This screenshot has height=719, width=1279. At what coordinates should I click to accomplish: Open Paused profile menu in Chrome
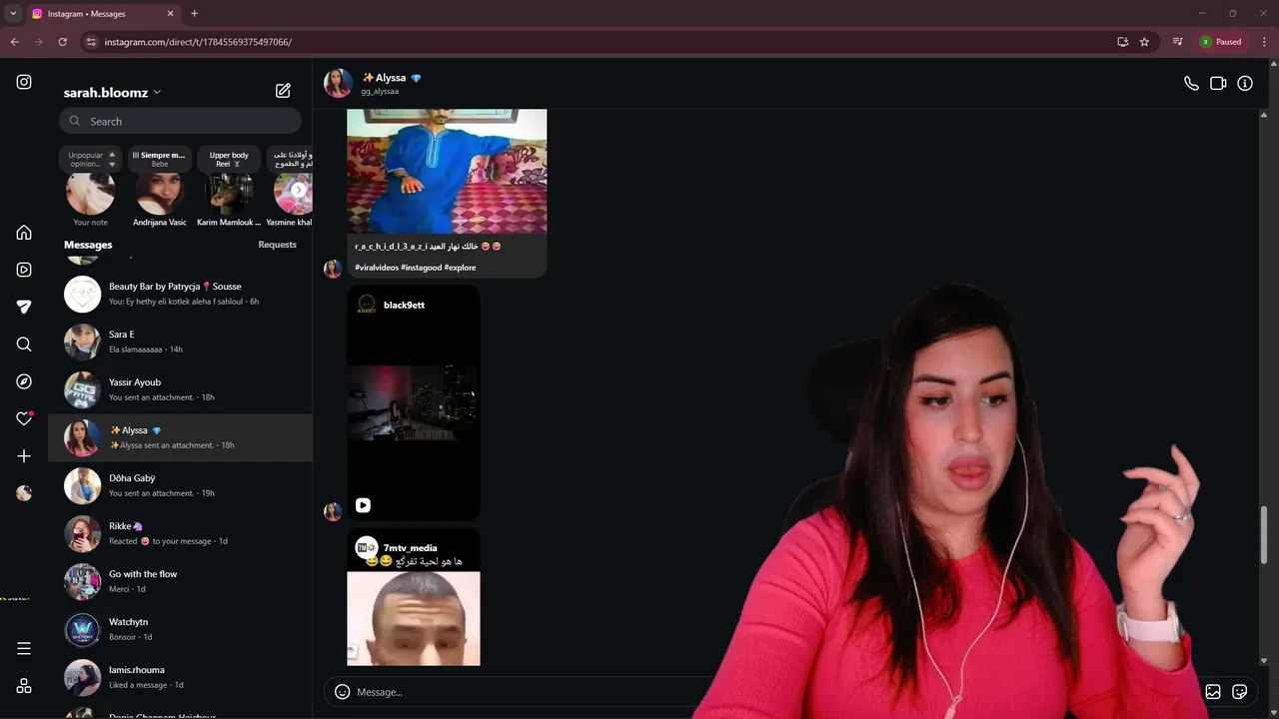[x=1221, y=42]
